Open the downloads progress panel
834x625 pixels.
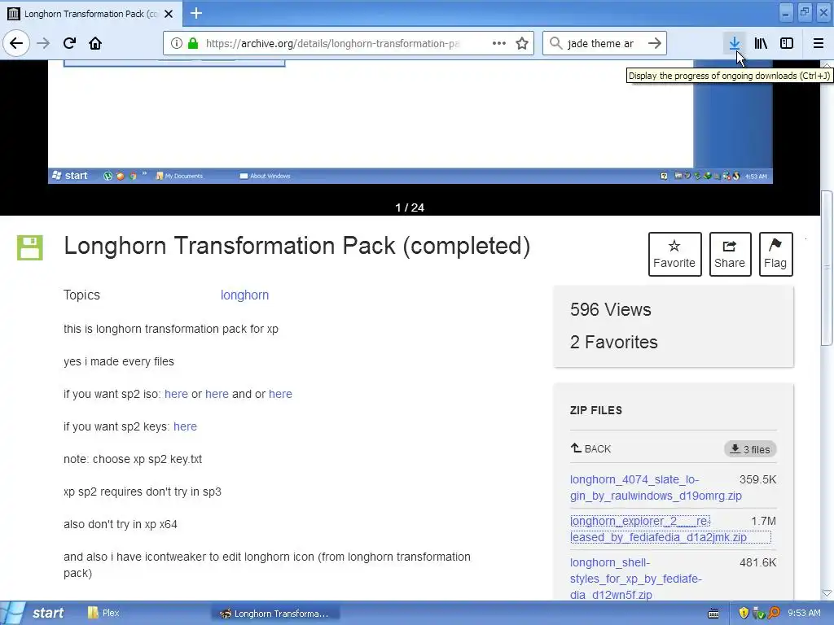pos(734,43)
